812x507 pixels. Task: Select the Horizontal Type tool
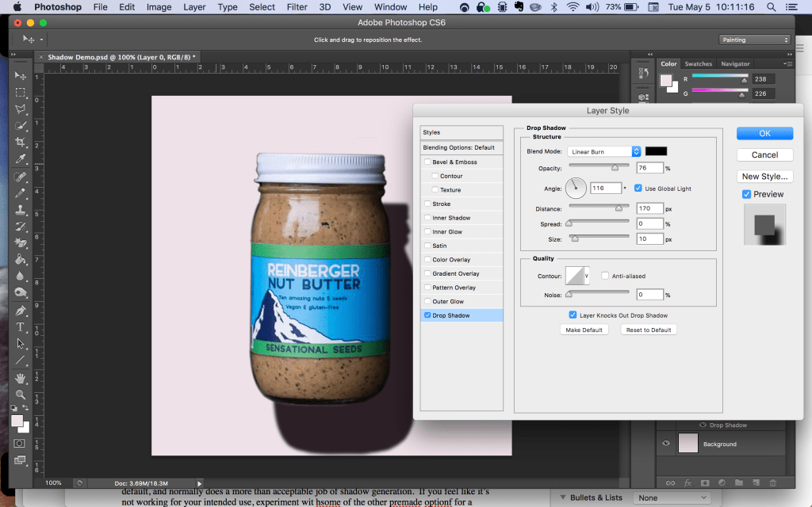click(x=21, y=326)
